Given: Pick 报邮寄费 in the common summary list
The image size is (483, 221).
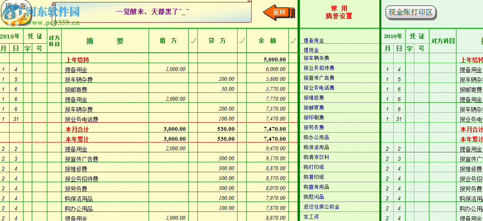Looking at the screenshot, I should pyautogui.click(x=314, y=108).
